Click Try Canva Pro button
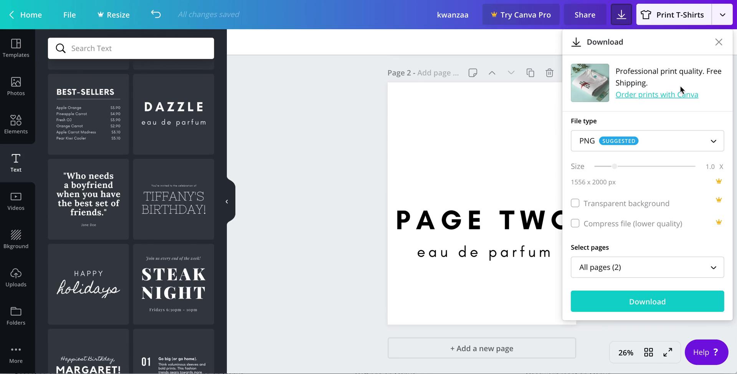 [521, 15]
